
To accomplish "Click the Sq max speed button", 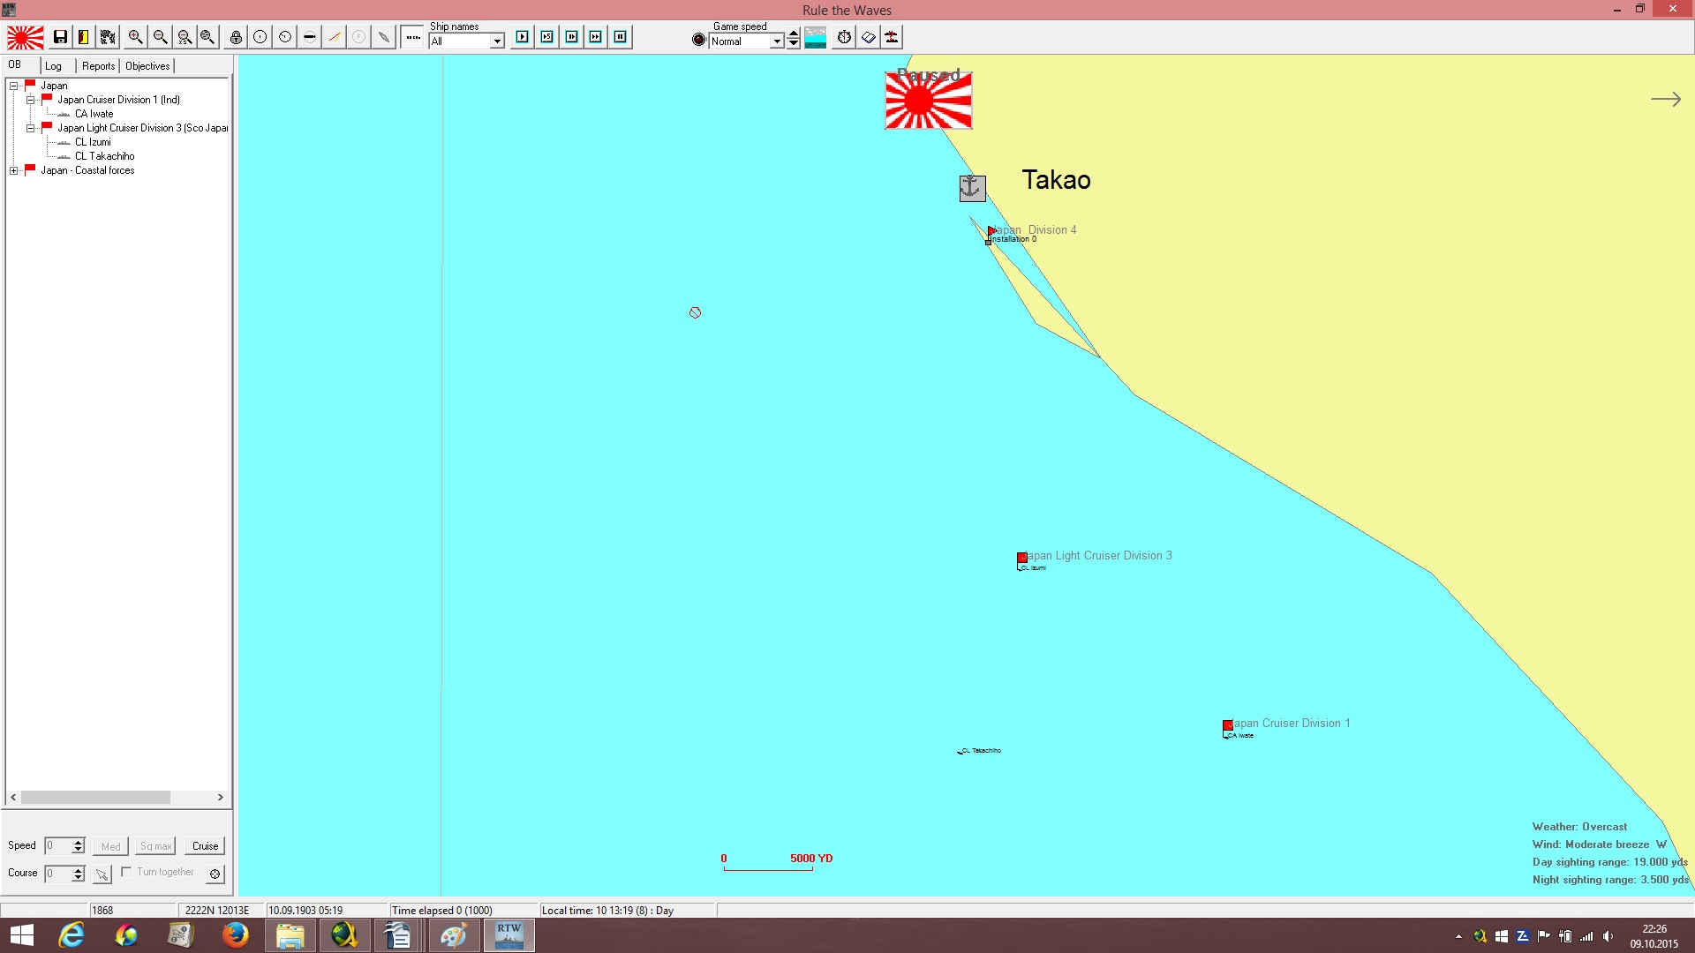I will (x=155, y=846).
